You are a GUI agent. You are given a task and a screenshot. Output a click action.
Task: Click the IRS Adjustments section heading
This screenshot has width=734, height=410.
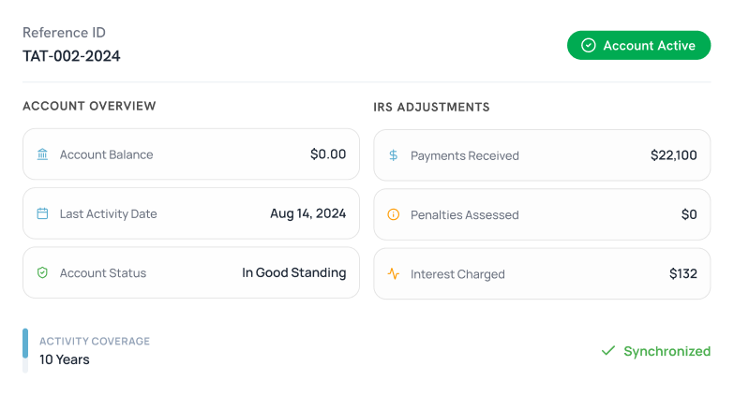click(x=431, y=107)
